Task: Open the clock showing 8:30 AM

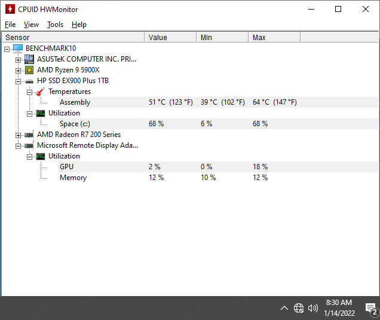Action: click(x=339, y=308)
